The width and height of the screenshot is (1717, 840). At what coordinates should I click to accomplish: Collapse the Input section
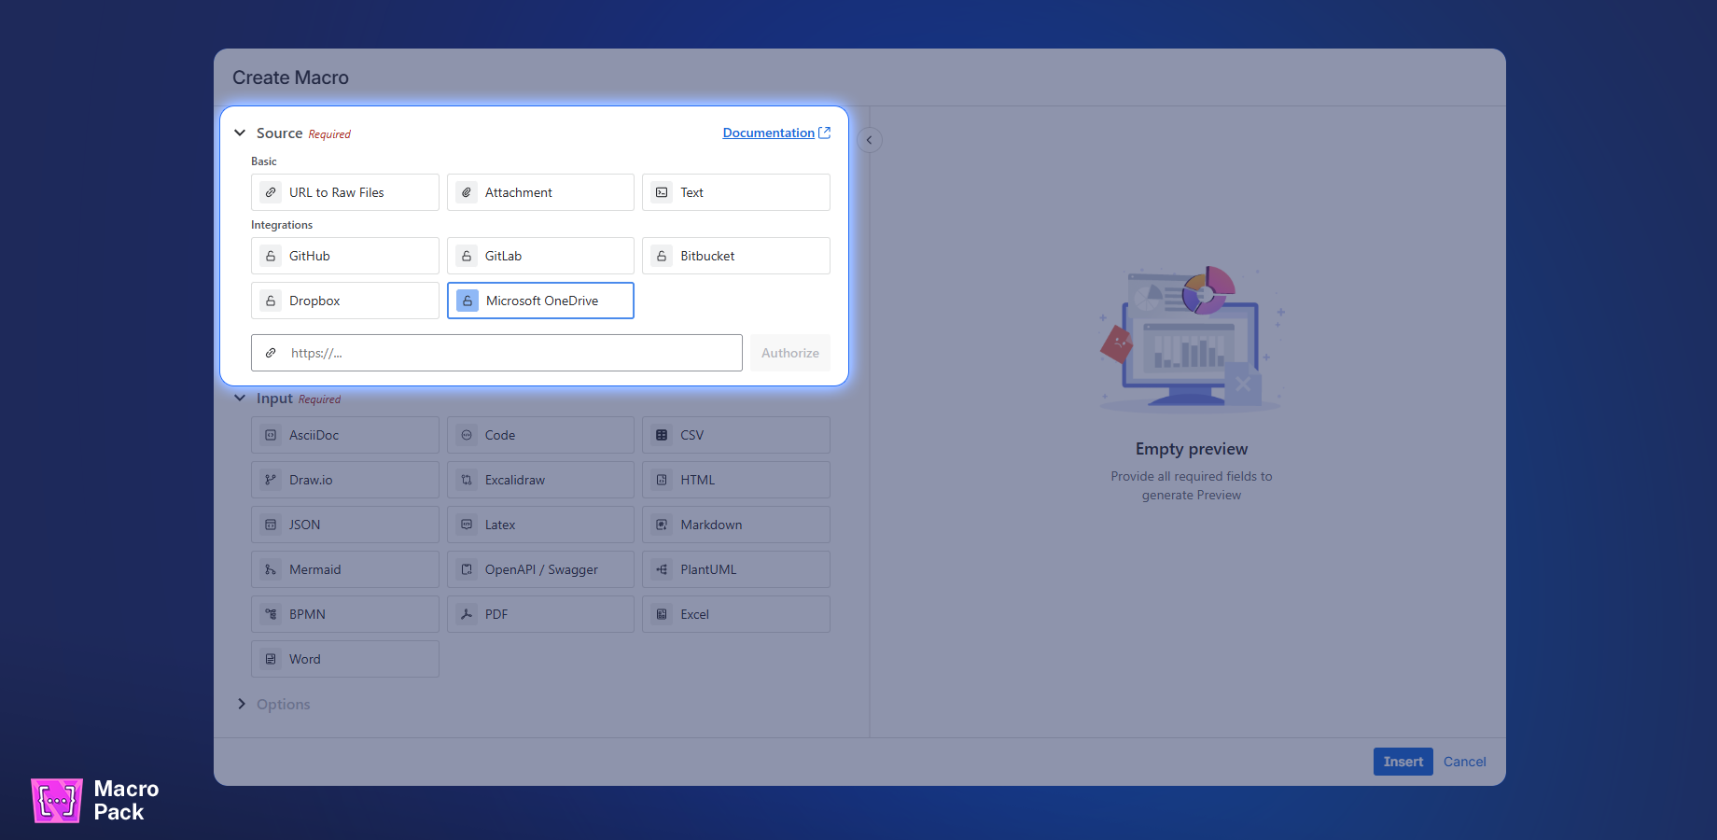(240, 399)
